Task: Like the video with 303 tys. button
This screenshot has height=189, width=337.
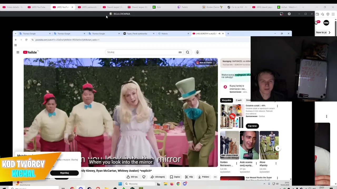Action: coord(132,177)
